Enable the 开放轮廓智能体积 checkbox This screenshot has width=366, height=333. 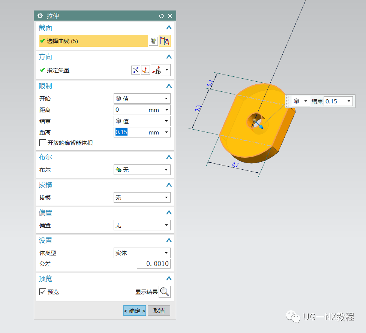point(43,143)
